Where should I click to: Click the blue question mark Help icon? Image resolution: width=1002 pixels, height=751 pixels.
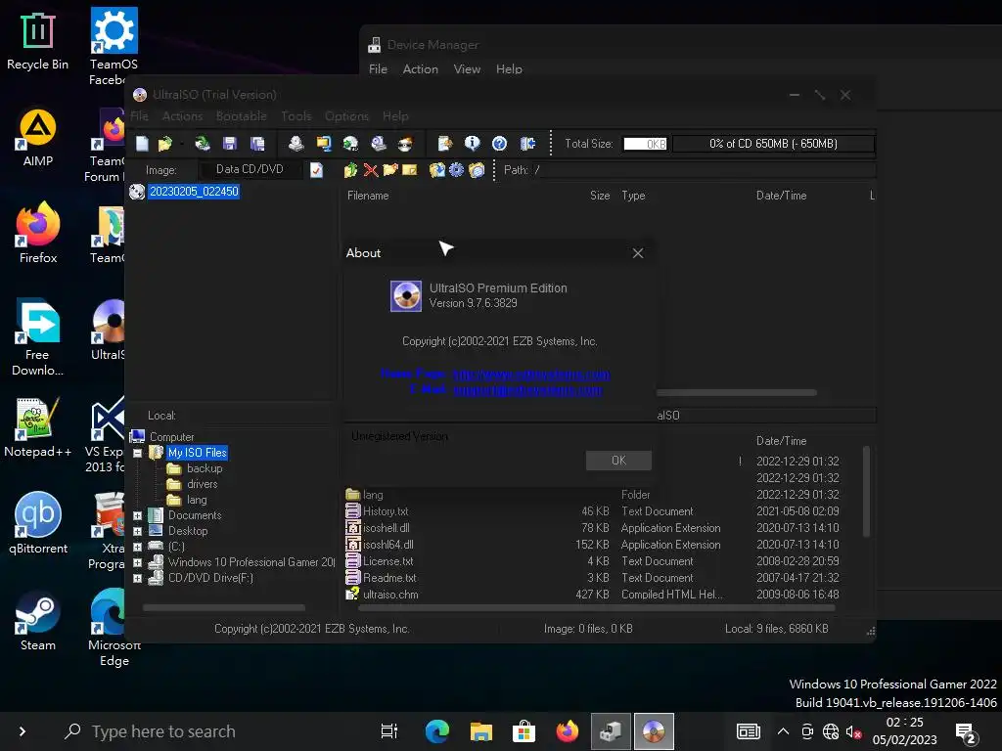click(x=500, y=144)
